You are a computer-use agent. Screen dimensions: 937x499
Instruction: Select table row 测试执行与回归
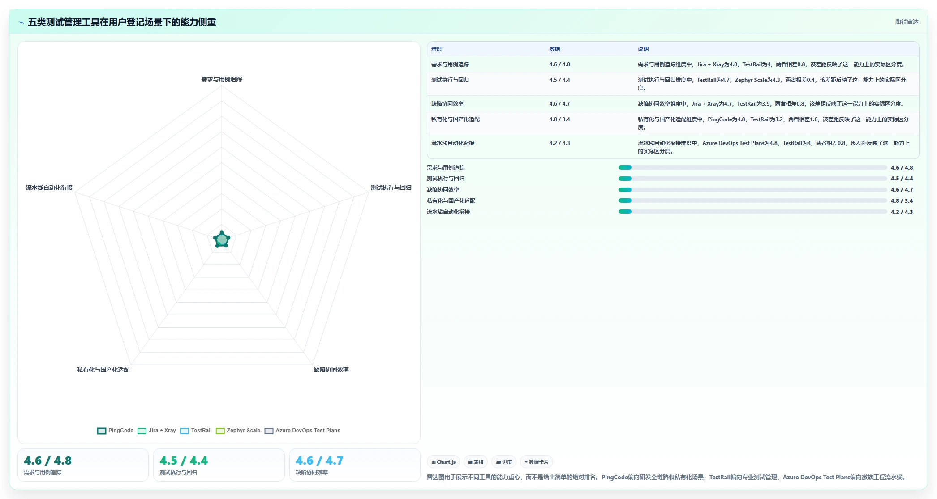click(x=673, y=84)
